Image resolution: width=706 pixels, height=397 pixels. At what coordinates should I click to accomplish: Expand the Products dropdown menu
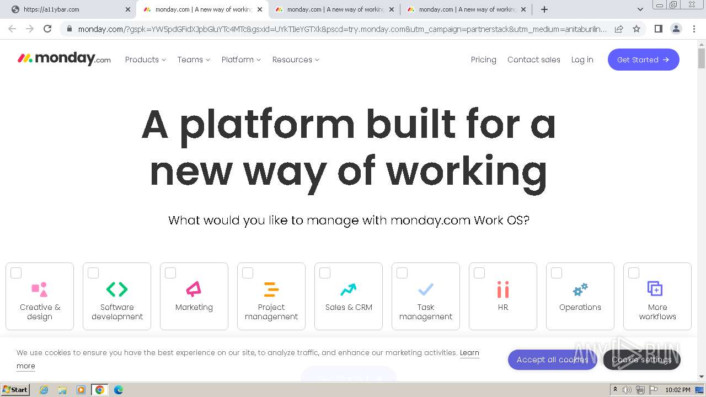pos(146,60)
